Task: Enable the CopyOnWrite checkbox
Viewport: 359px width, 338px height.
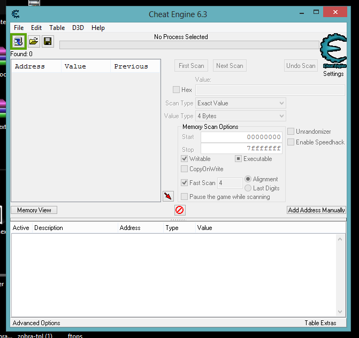Action: tap(184, 169)
